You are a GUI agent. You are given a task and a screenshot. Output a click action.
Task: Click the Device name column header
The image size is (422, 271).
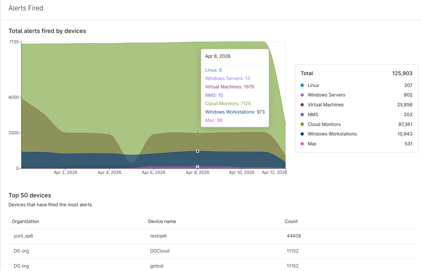click(x=162, y=221)
